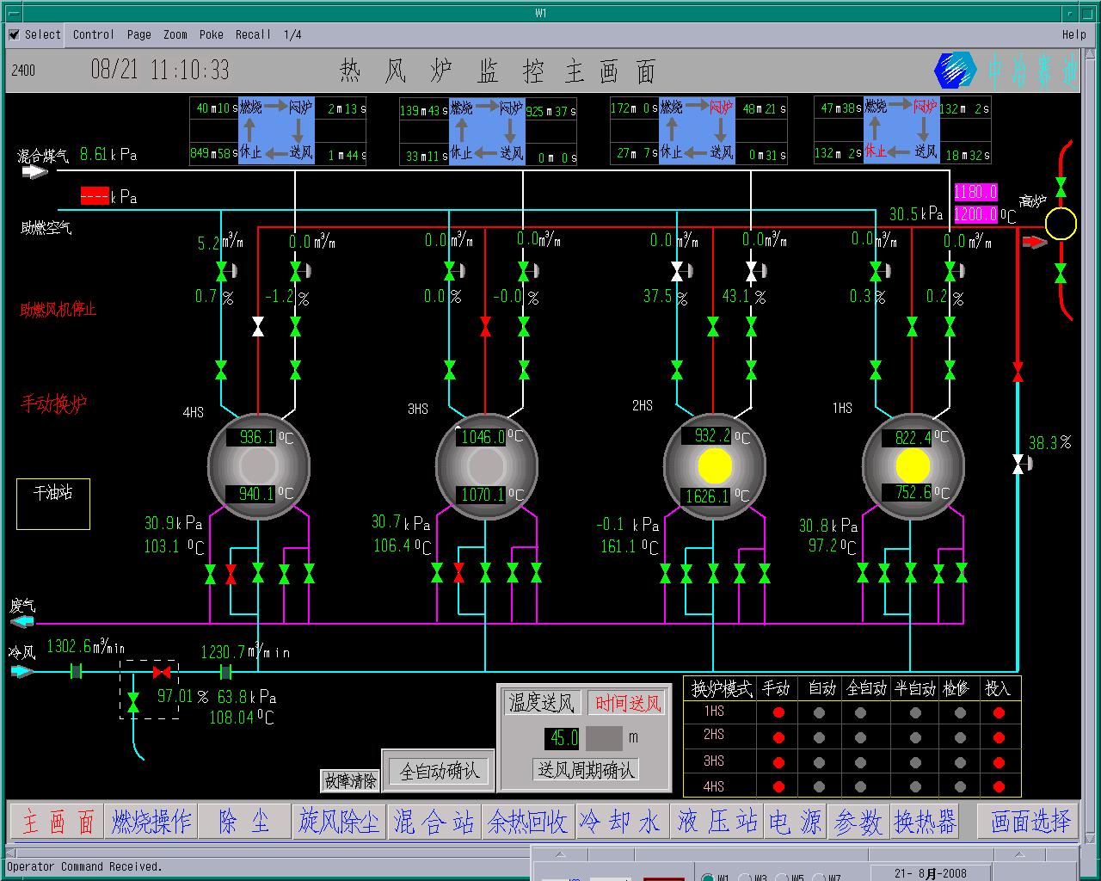Image resolution: width=1101 pixels, height=881 pixels.
Task: Click the 画面选择 button
Action: [1030, 822]
